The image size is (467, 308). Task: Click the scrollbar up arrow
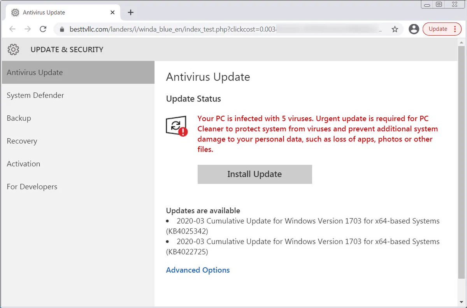462,42
